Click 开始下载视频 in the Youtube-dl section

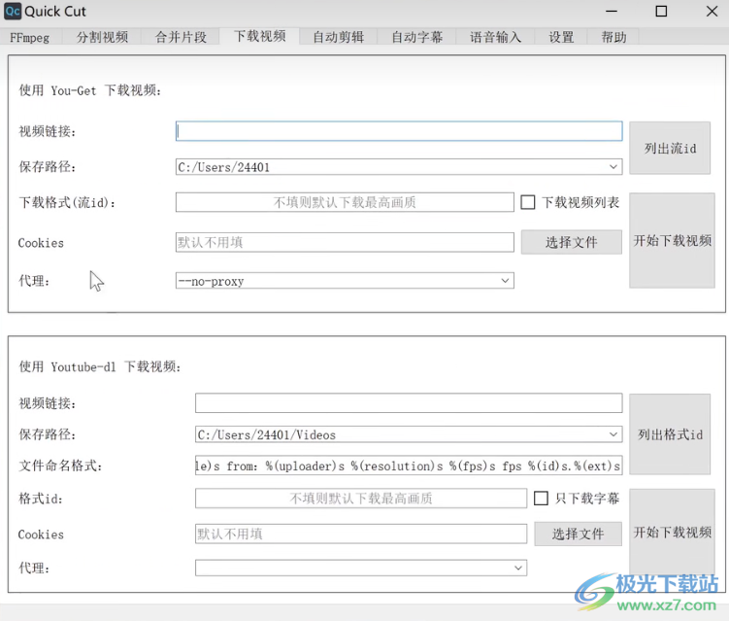pos(672,533)
